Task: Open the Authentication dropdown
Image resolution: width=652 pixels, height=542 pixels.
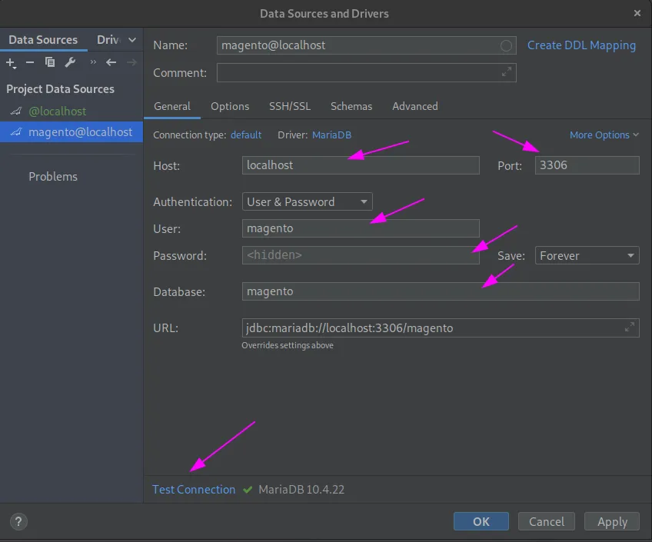Action: tap(307, 201)
